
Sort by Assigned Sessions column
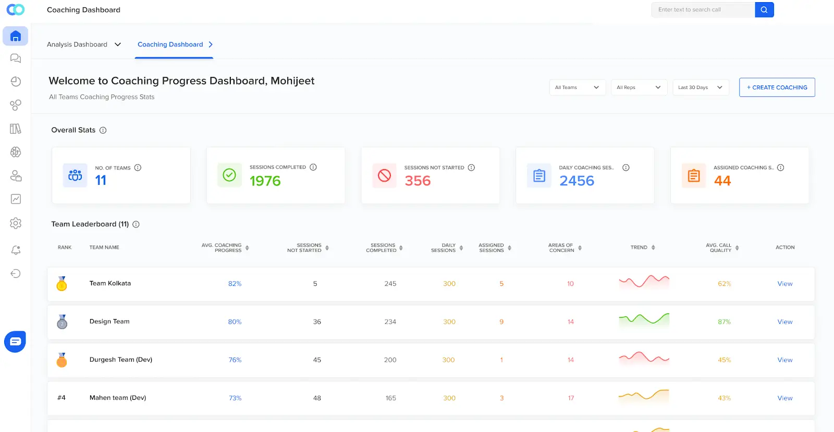point(509,248)
